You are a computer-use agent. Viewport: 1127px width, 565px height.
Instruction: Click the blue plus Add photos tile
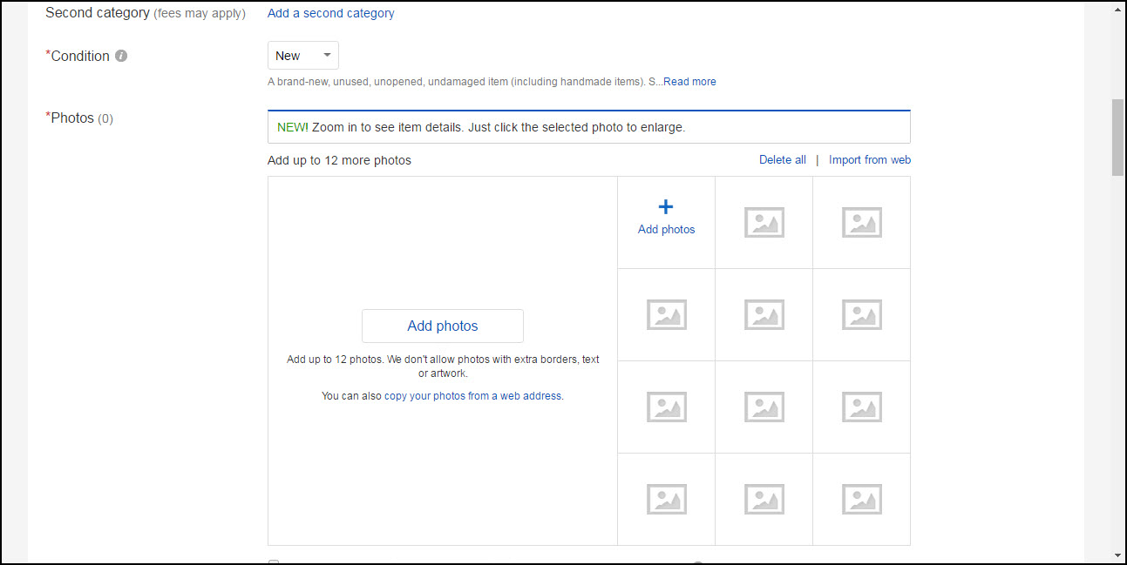tap(666, 218)
